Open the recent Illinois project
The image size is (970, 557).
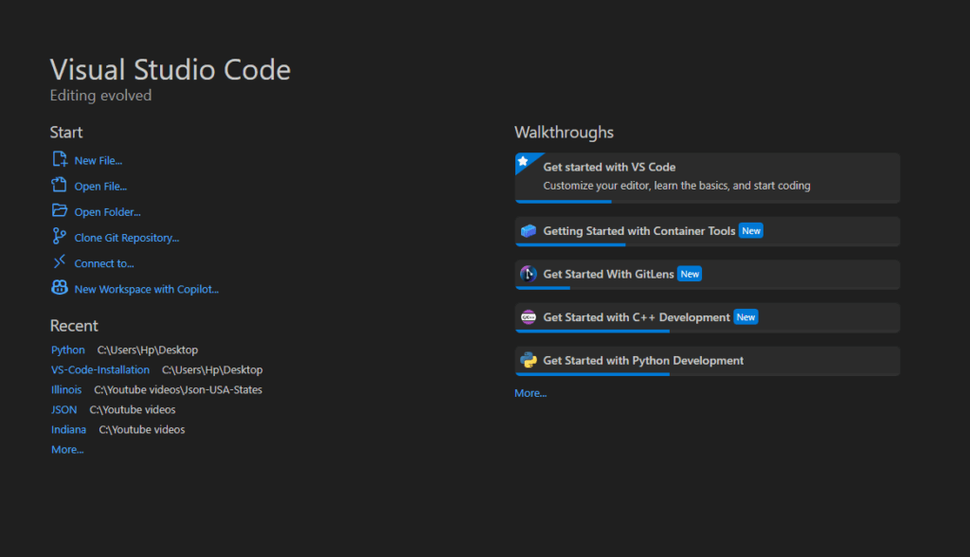pos(66,390)
